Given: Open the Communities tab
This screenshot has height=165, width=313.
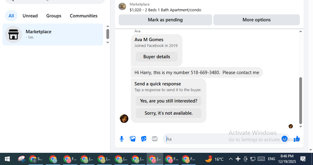Looking at the screenshot, I should 84,16.
